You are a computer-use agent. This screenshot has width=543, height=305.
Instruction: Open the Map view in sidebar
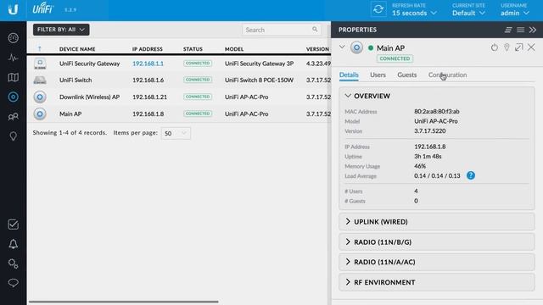click(14, 77)
